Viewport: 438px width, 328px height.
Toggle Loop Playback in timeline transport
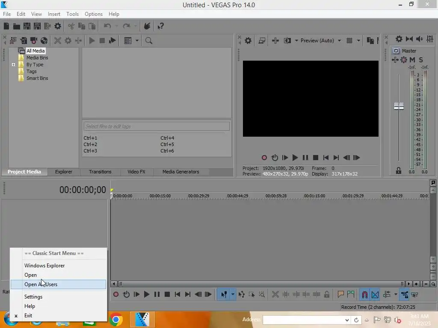pyautogui.click(x=126, y=295)
